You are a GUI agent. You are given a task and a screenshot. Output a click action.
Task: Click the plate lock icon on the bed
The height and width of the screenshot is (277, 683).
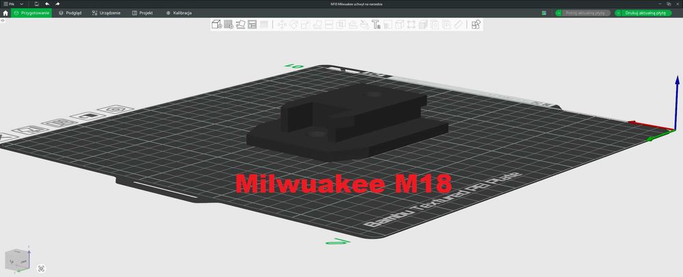pos(89,116)
